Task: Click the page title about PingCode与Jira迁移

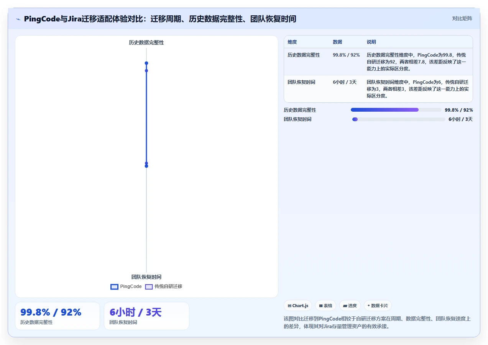Action: coord(160,19)
